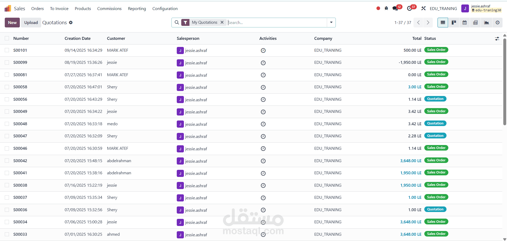507x241 pixels.
Task: Open activity clock for order S00058
Action: [x=263, y=87]
